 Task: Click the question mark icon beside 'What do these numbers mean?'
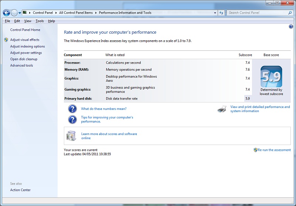[72, 109]
